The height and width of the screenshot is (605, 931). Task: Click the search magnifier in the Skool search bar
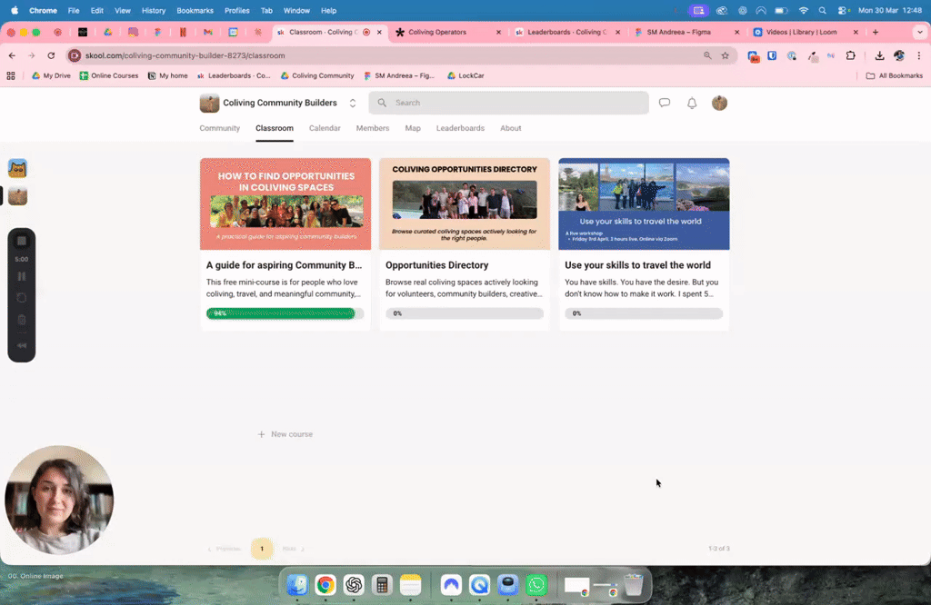click(382, 103)
